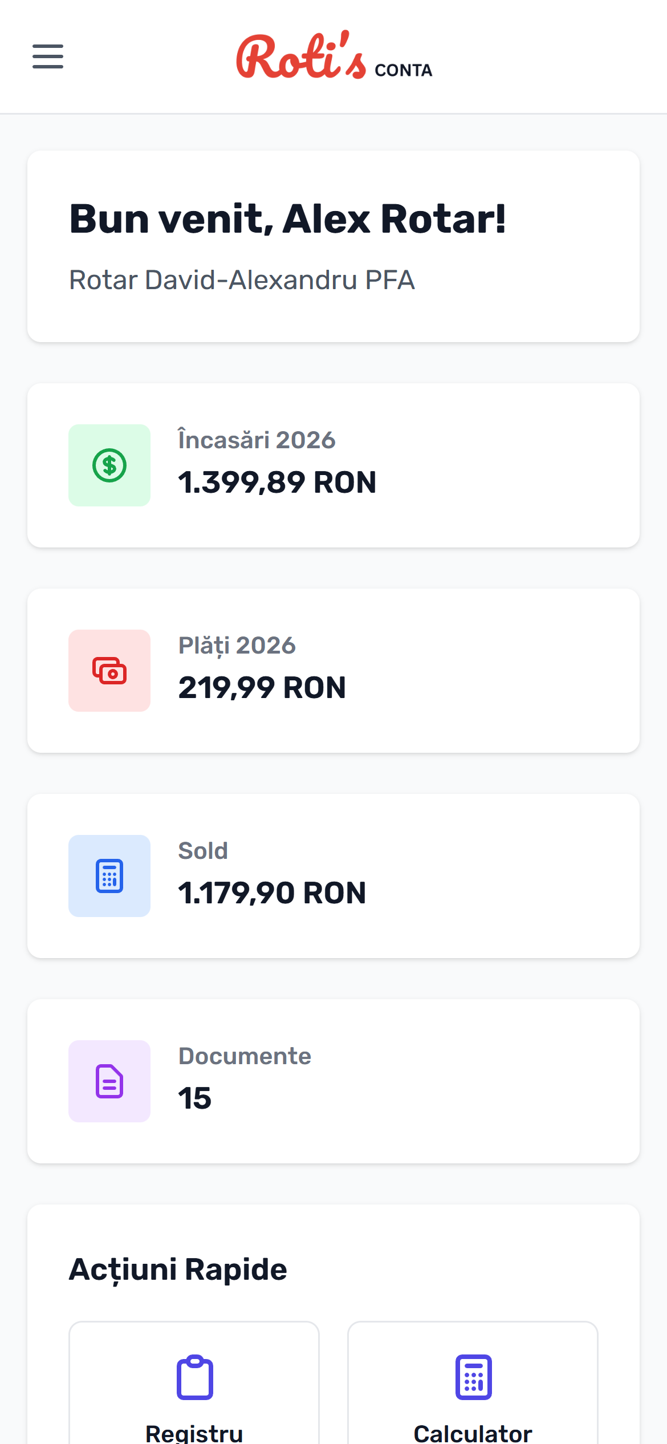
Task: Open the Documente card showing 15
Action: (x=333, y=1081)
